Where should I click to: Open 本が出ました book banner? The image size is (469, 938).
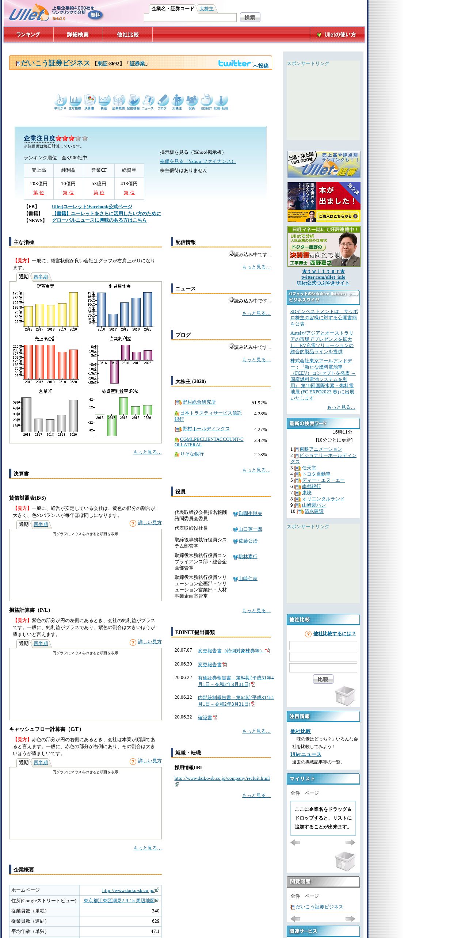(x=324, y=202)
